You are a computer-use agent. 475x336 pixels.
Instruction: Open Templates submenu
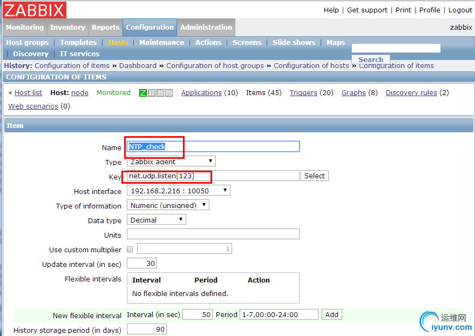coord(78,43)
